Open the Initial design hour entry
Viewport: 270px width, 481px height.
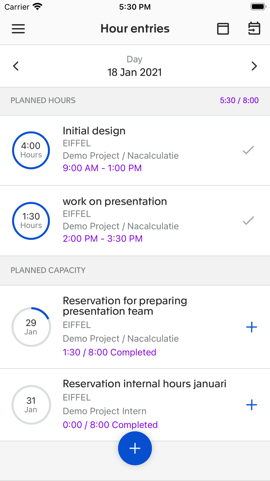tap(135, 150)
